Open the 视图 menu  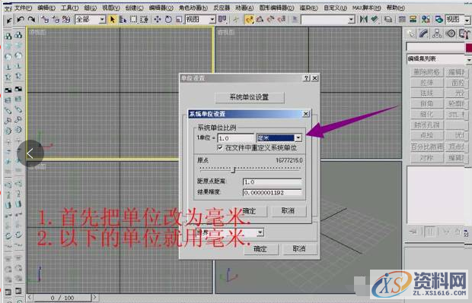coord(111,8)
